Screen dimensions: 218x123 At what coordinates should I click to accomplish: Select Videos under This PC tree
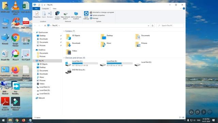pos(41,84)
